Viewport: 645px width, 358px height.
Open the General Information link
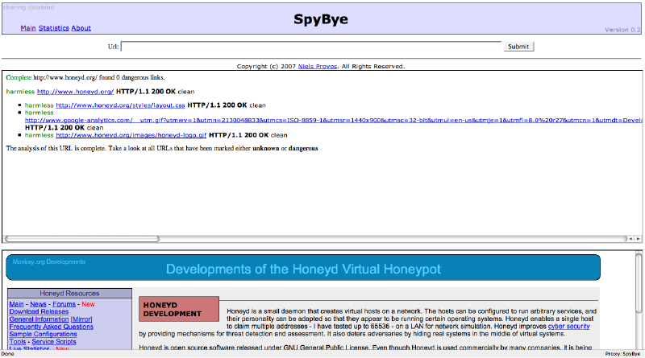click(x=39, y=319)
